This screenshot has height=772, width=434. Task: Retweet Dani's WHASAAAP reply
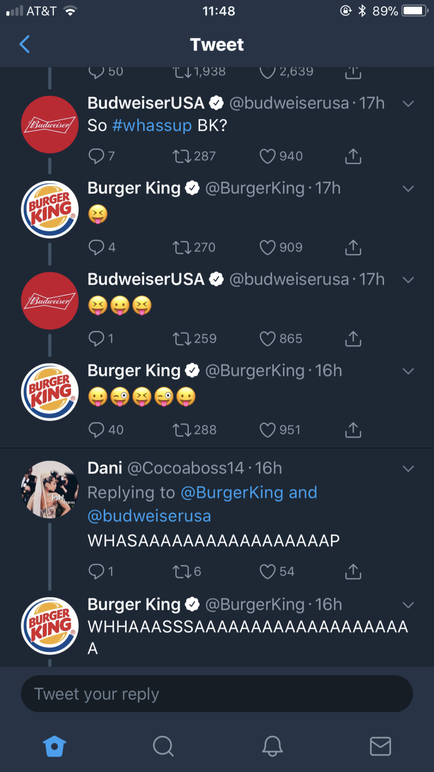(182, 571)
